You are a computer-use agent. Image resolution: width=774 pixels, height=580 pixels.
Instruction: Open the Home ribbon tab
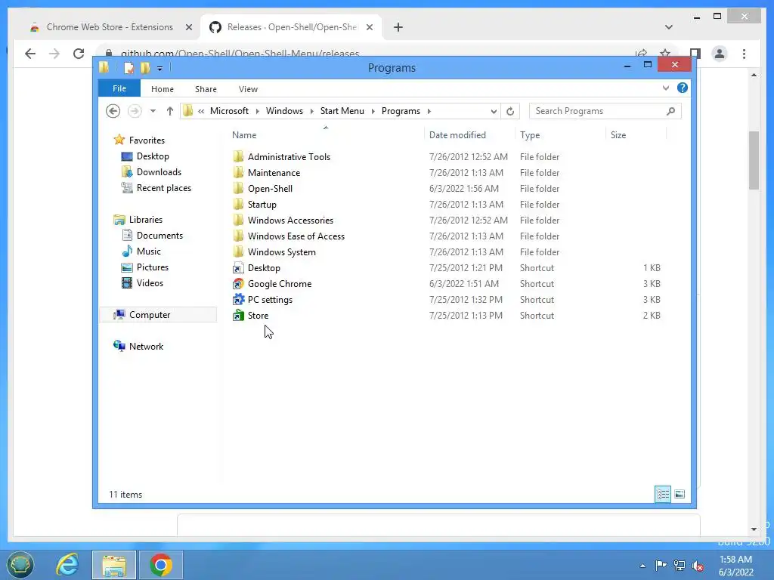coord(163,89)
